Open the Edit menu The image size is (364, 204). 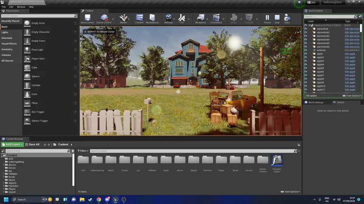click(x=11, y=7)
